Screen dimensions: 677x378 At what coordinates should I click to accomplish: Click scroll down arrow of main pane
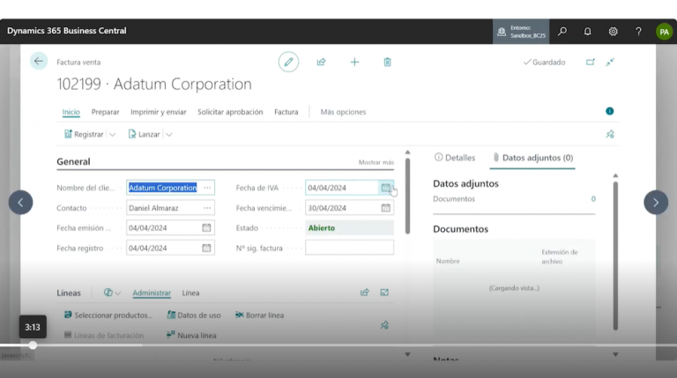pos(407,354)
